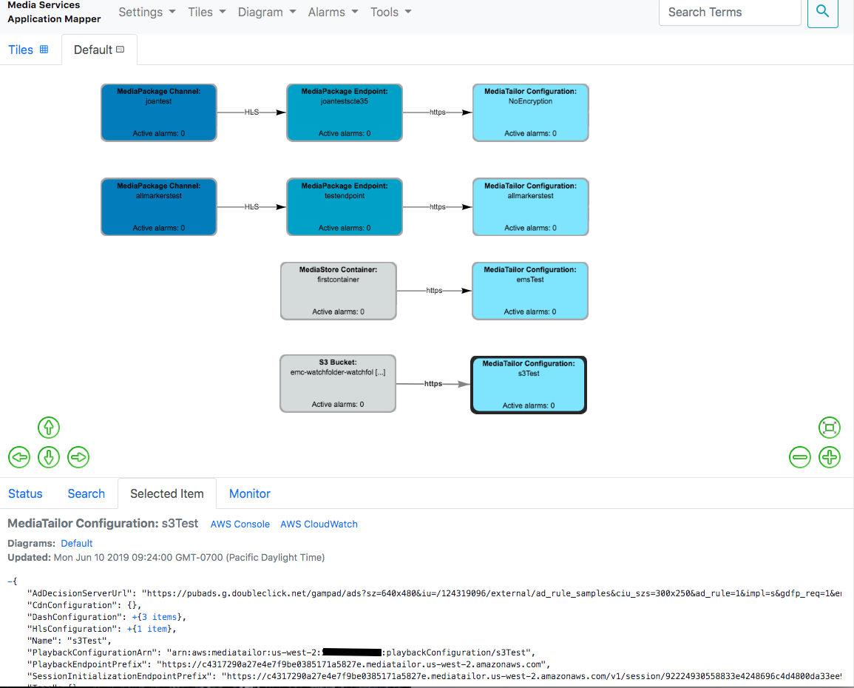The image size is (854, 688).
Task: Zoom in with plus icon
Action: (830, 457)
